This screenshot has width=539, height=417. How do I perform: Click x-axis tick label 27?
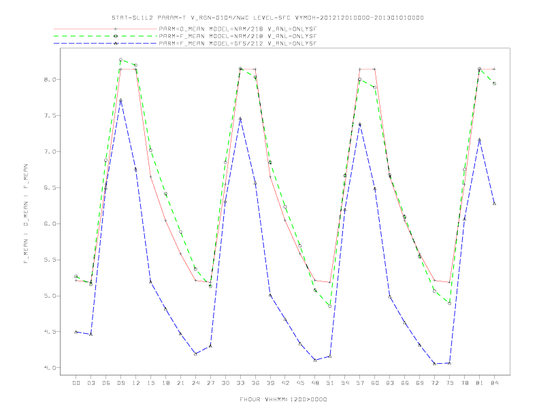(x=210, y=383)
